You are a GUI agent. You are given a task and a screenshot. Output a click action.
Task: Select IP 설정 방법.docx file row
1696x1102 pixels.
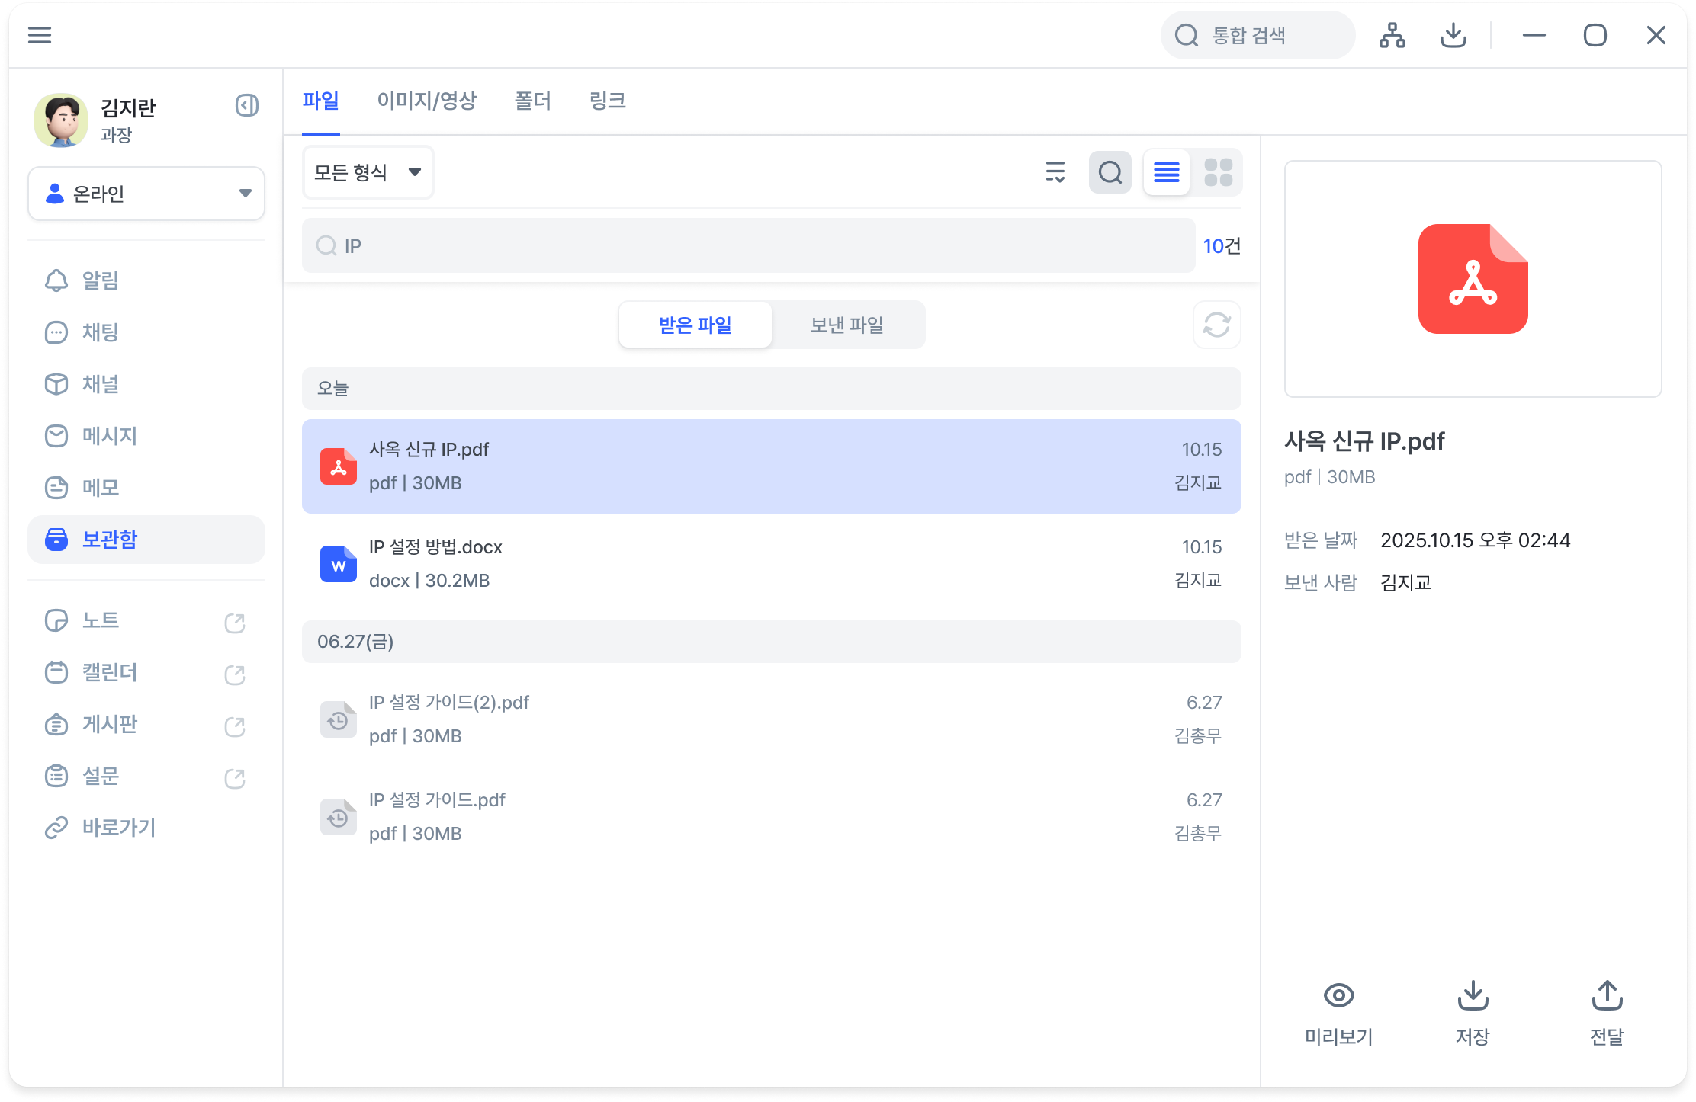[x=770, y=564]
